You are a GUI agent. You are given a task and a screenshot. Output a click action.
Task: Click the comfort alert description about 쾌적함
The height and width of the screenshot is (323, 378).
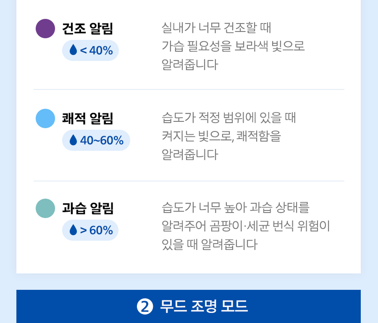point(229,136)
